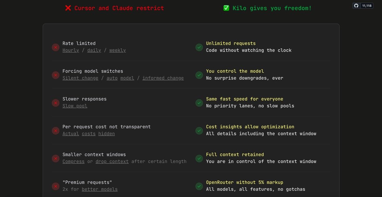The image size is (382, 197).
Task: Click red X icon beside Rate limited
Action: tap(56, 47)
